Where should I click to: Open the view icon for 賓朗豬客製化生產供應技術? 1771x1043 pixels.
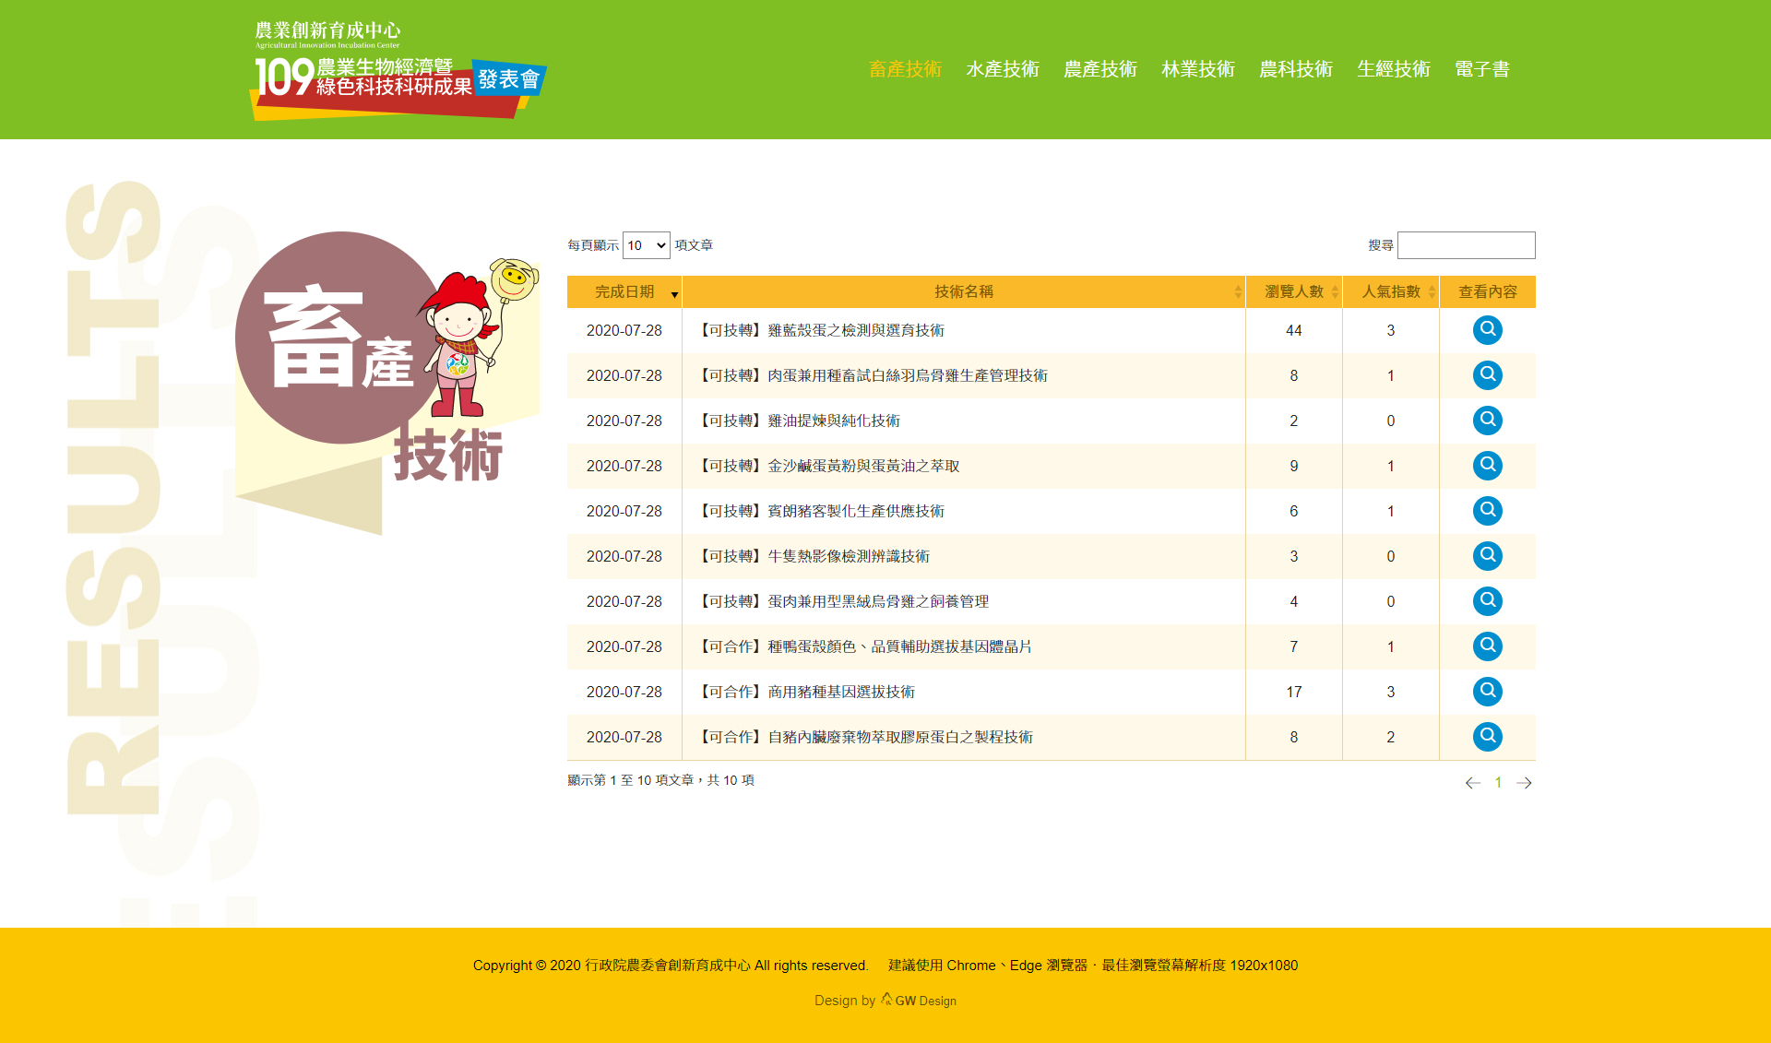(x=1487, y=511)
